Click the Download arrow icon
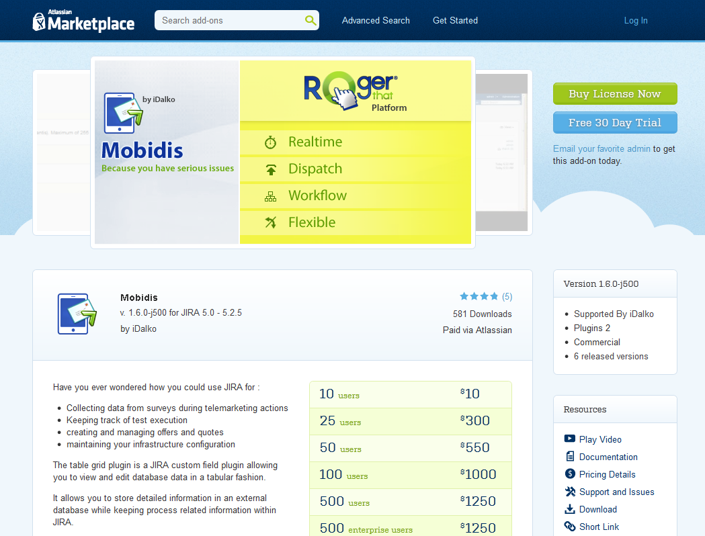705x536 pixels. click(570, 509)
